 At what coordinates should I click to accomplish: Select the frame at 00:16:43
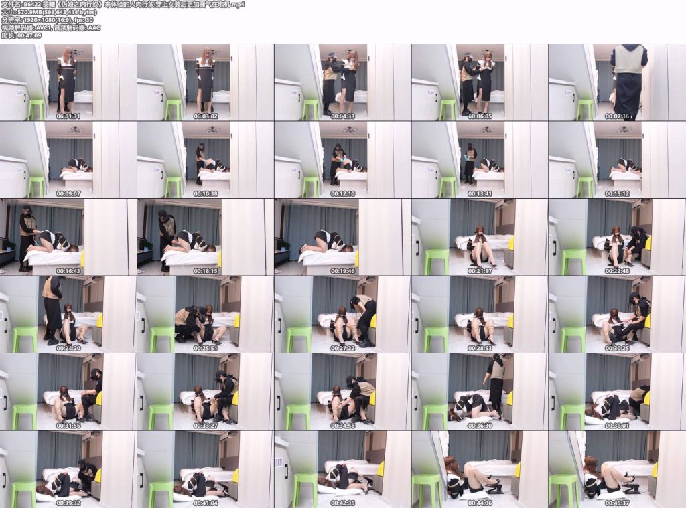(68, 237)
